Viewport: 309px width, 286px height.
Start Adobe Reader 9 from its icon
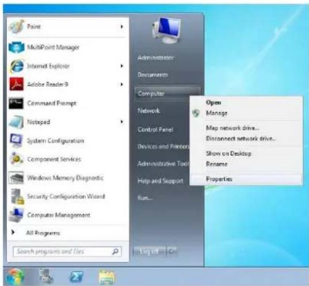coord(17,84)
